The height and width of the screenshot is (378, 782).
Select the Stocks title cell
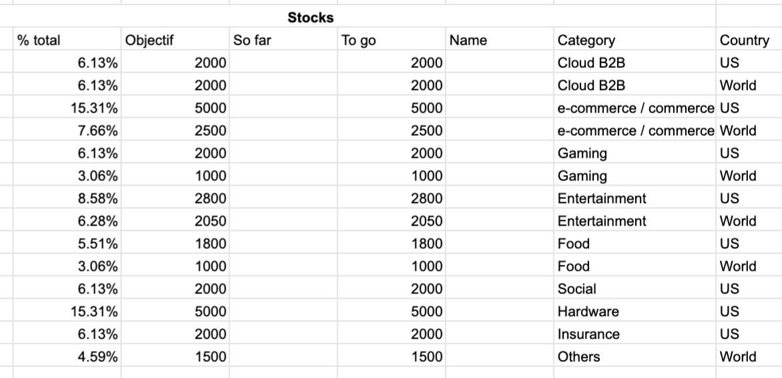[310, 17]
